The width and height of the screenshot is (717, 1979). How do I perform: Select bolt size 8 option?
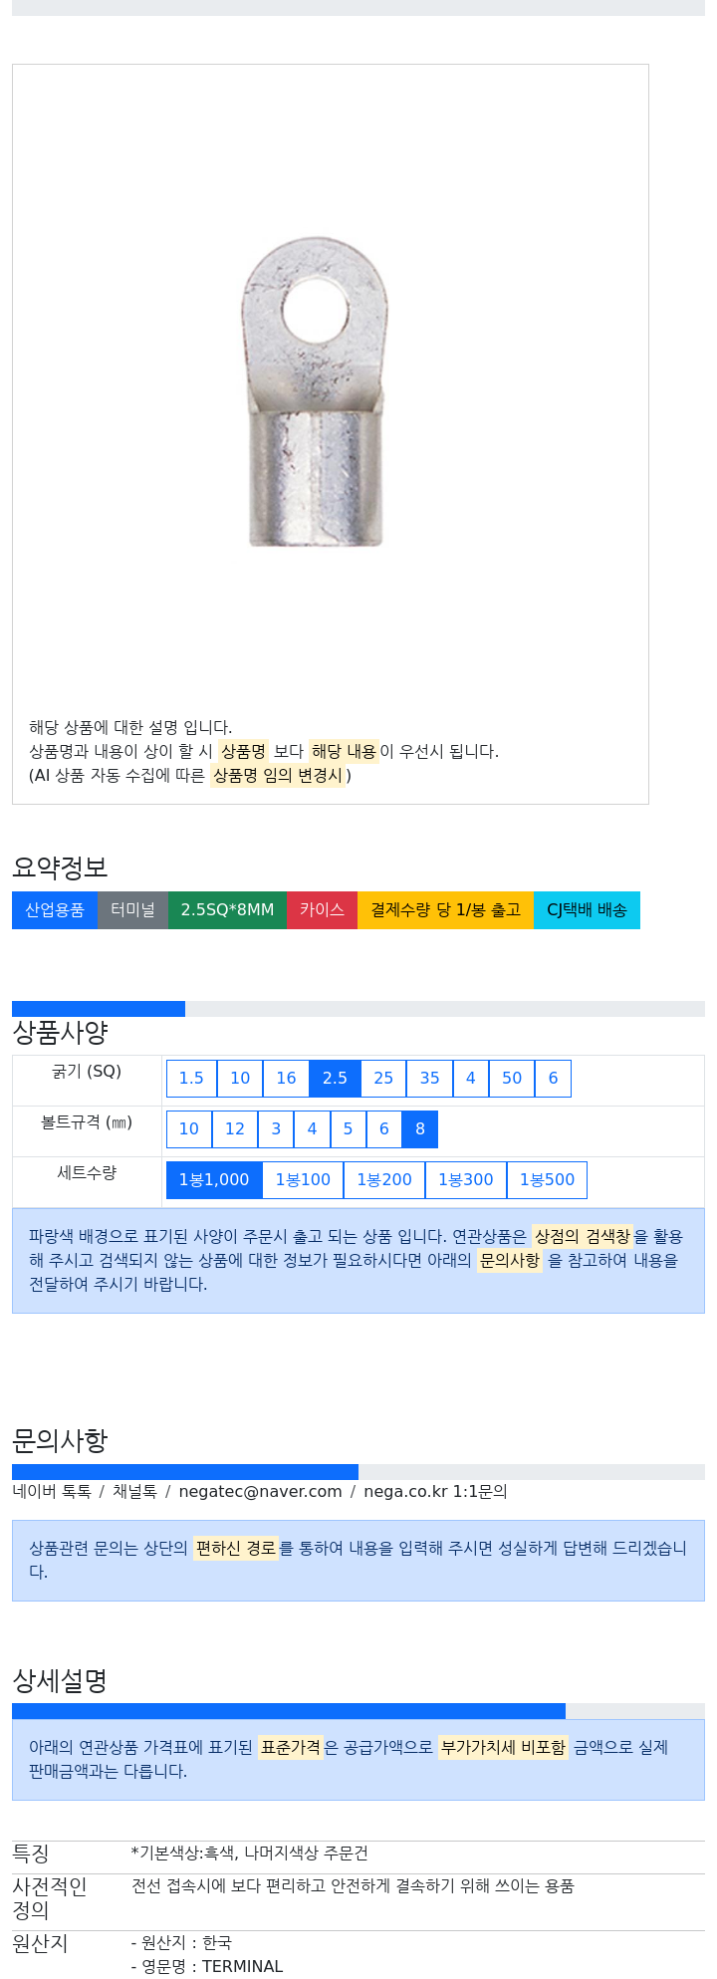420,1129
